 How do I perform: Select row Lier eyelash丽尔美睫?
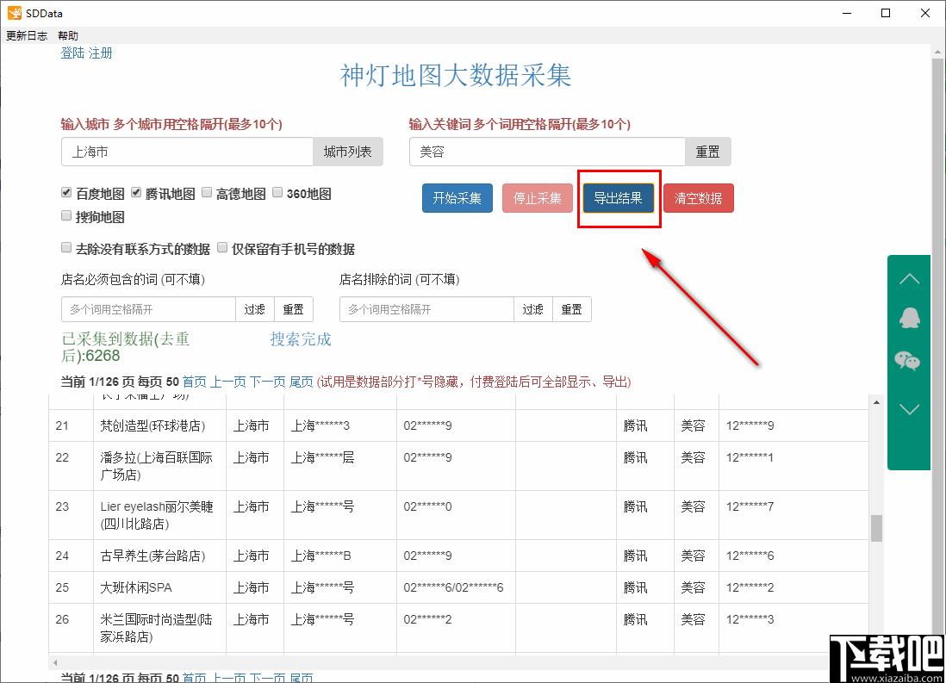coord(458,515)
